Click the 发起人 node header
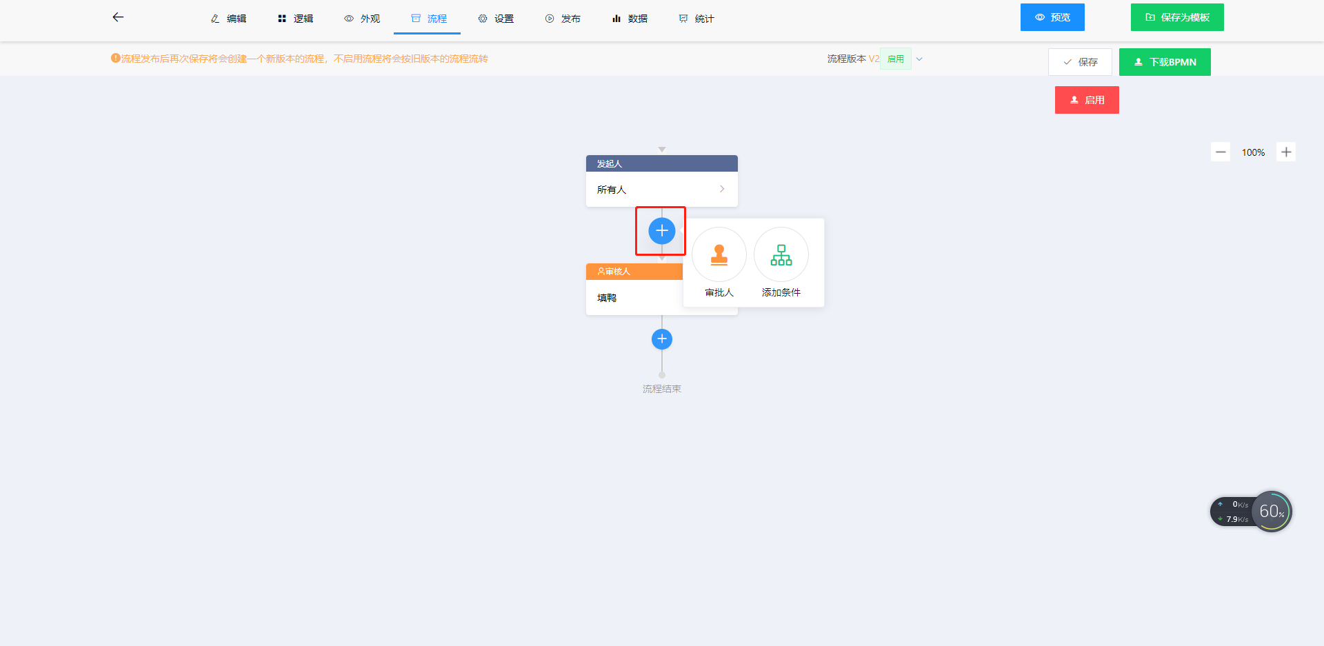Screen dimensions: 1324x646 tap(662, 163)
